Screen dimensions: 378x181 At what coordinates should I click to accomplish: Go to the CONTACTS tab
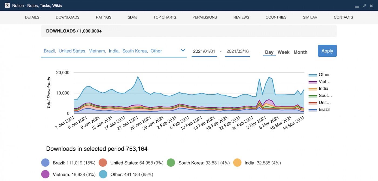click(x=343, y=17)
